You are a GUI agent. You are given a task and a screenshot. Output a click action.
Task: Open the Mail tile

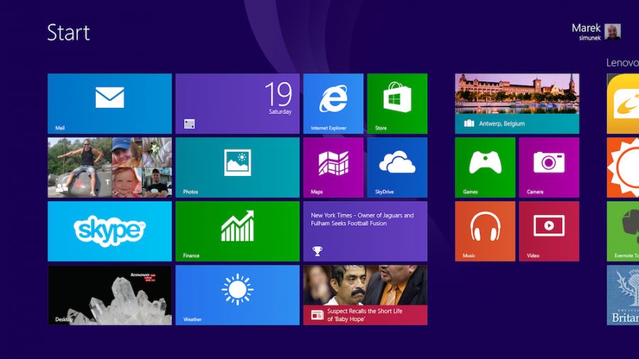click(x=109, y=104)
